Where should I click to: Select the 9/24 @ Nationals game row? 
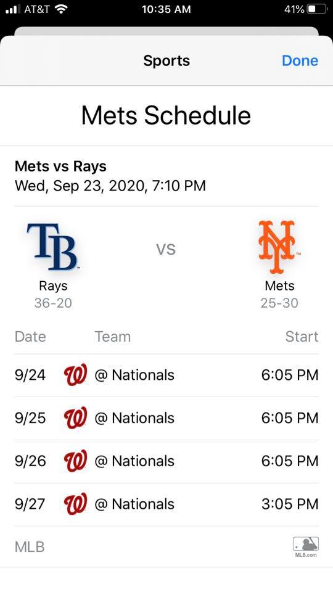pos(166,376)
